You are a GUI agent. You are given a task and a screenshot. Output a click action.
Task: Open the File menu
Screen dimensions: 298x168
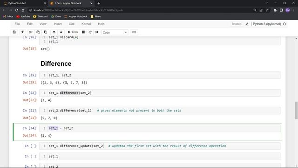(17, 24)
